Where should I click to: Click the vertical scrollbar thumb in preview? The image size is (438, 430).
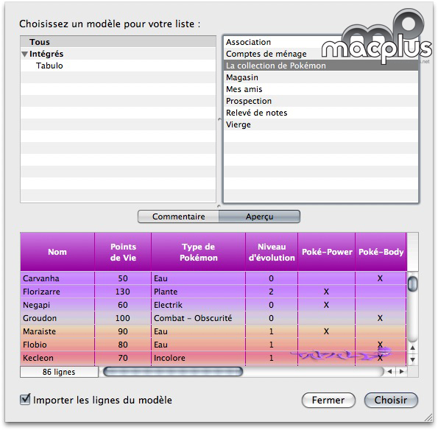(x=412, y=283)
